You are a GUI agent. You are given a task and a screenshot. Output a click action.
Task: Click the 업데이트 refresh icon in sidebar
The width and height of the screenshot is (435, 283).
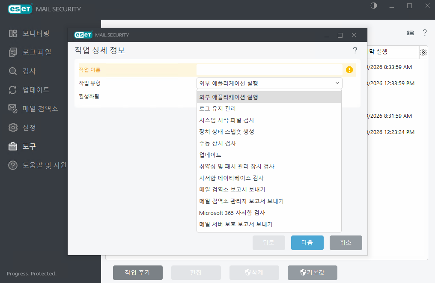13,90
